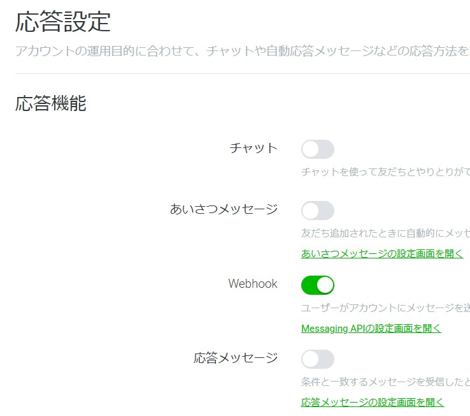The width and height of the screenshot is (470, 416).
Task: Click the white knob on Webhook switch
Action: tap(325, 285)
